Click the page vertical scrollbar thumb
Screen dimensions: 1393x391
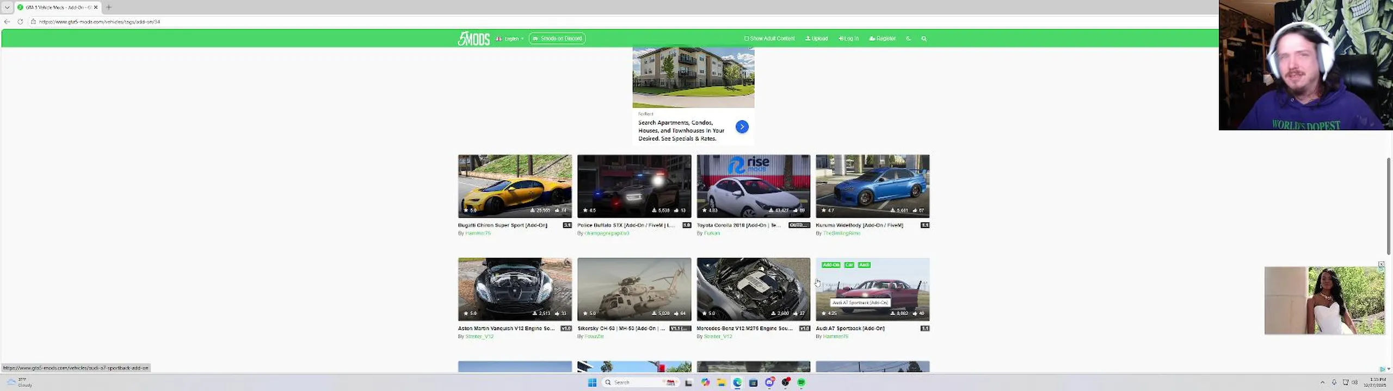[x=1388, y=207]
